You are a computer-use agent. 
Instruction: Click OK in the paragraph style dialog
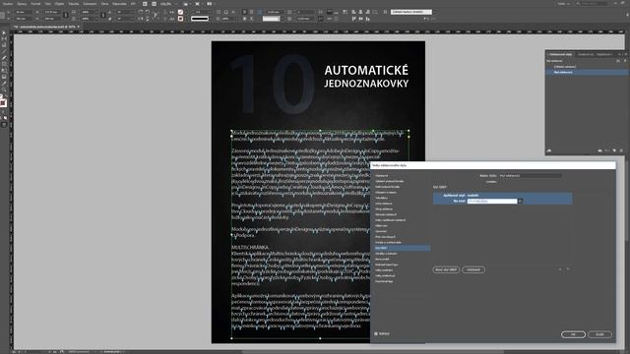573,334
